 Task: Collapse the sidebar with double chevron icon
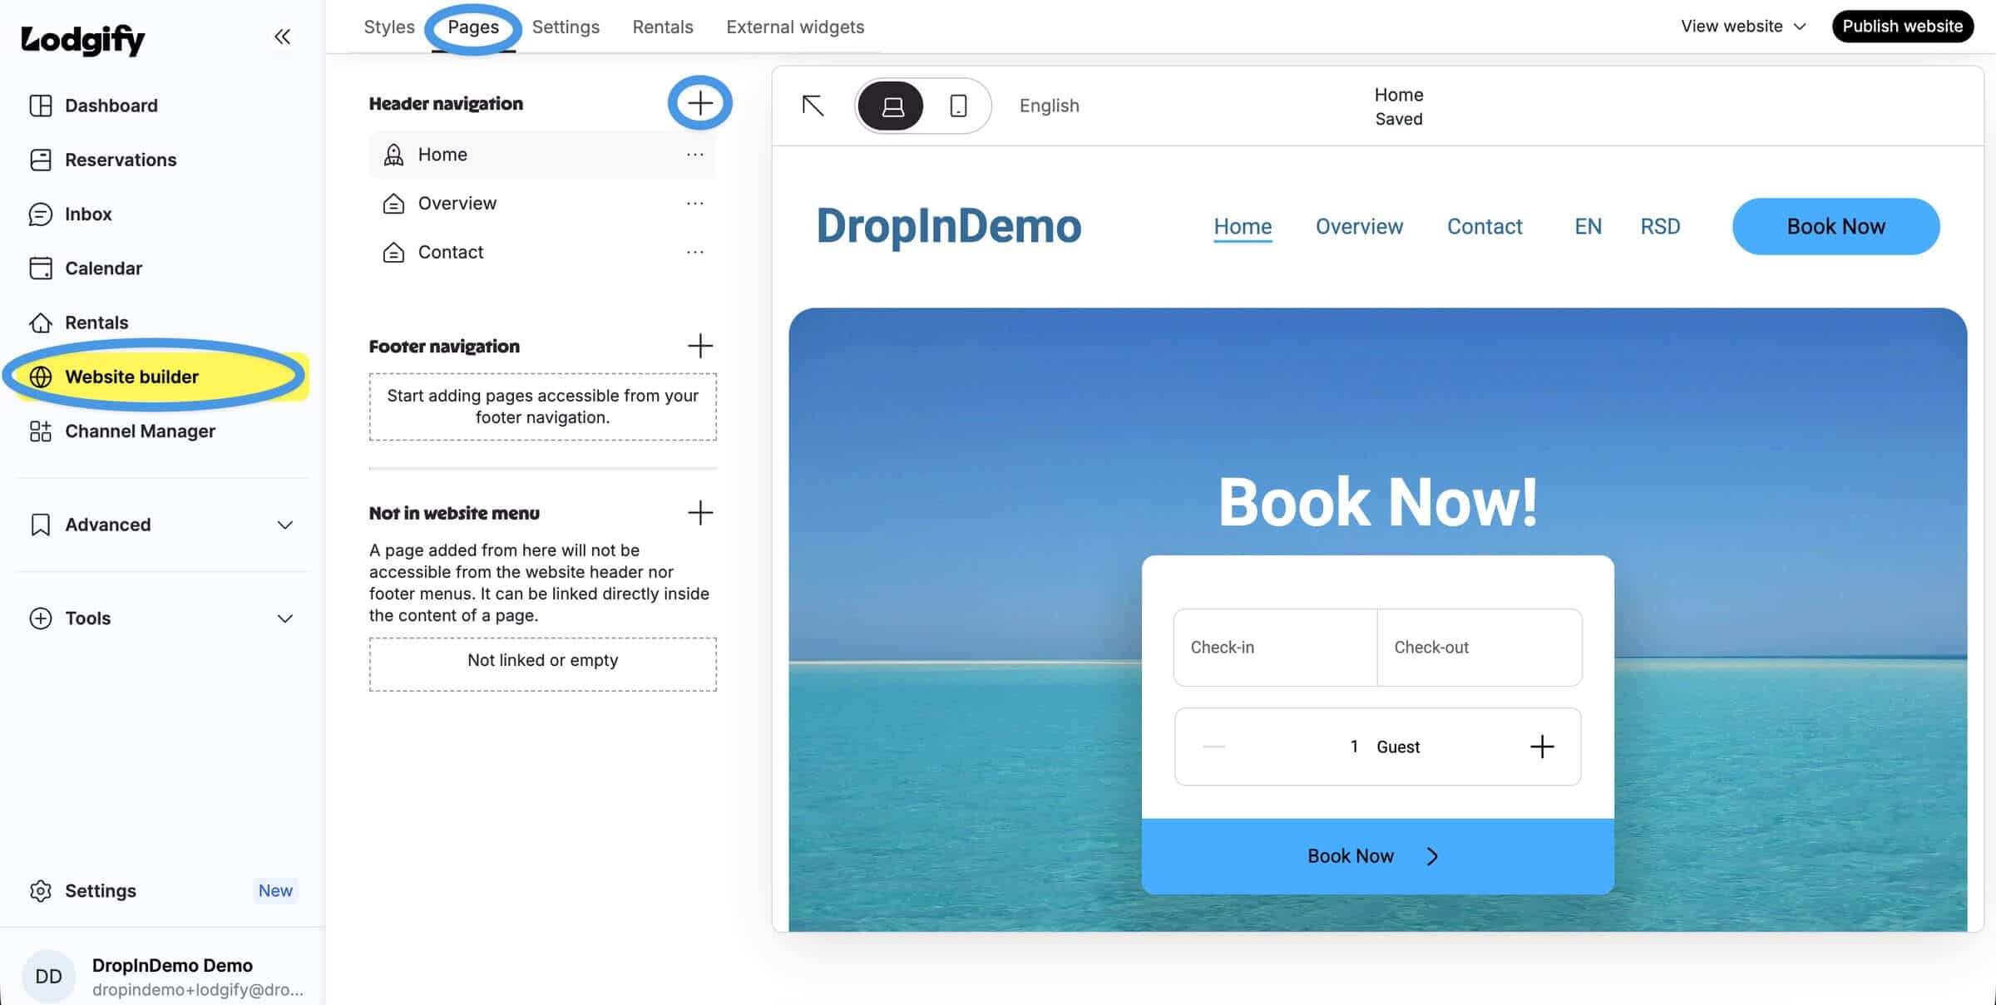point(283,37)
